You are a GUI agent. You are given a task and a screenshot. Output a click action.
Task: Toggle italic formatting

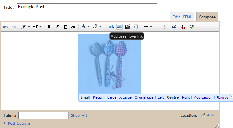click(57, 27)
